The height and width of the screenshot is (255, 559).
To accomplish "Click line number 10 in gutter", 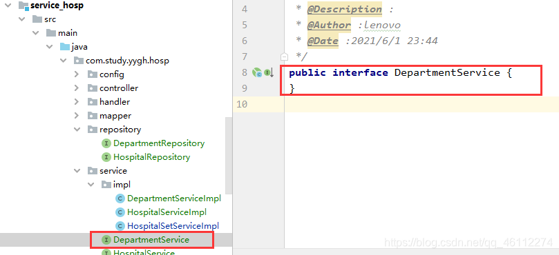I will click(x=242, y=105).
